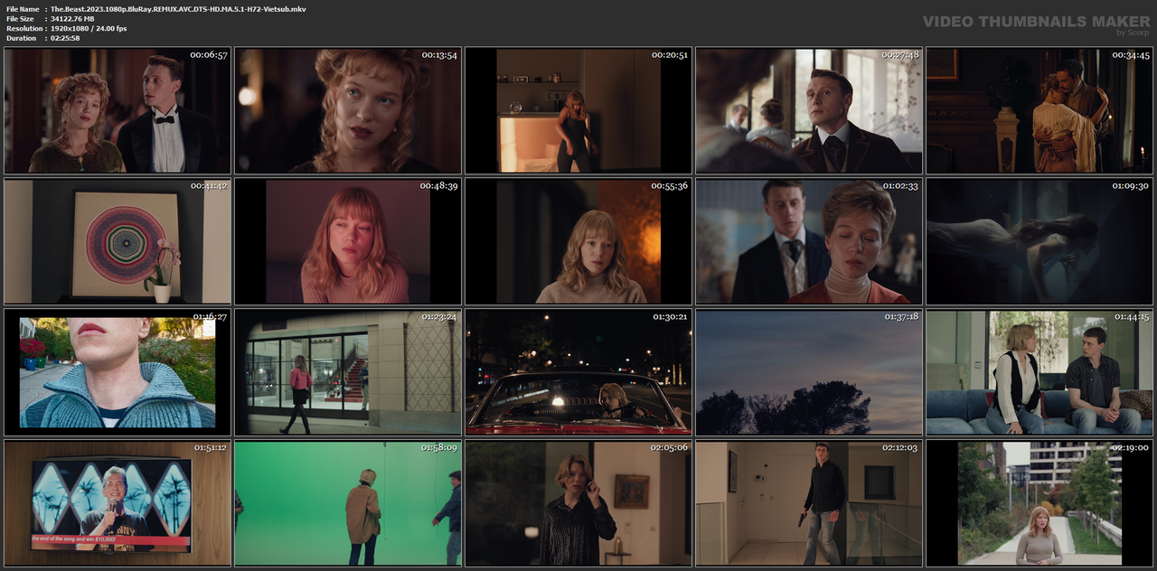Choose the 02:12:03 thumbnail
The width and height of the screenshot is (1157, 571).
pyautogui.click(x=809, y=503)
